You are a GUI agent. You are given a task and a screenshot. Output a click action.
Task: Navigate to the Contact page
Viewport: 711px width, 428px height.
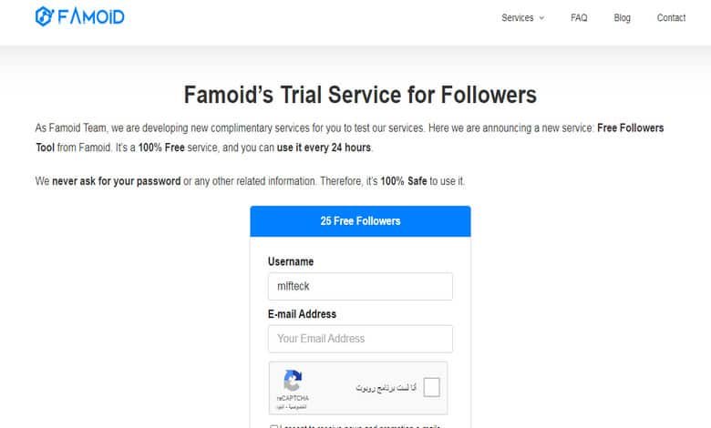click(x=671, y=18)
